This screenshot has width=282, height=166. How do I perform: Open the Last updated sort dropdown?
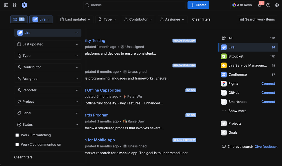pos(75,19)
